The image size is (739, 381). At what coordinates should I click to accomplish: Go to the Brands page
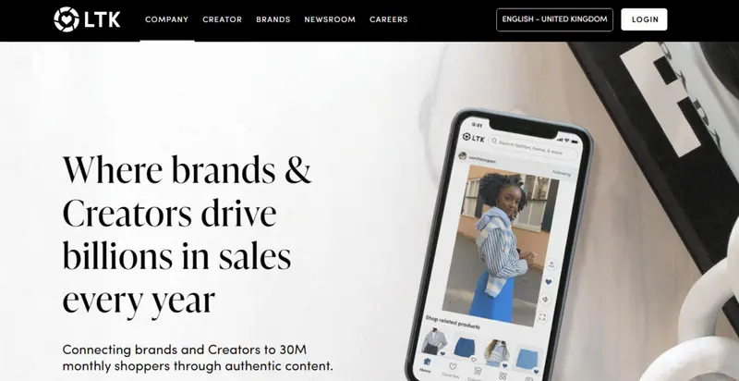[x=273, y=19]
